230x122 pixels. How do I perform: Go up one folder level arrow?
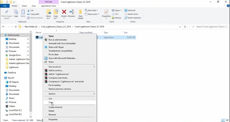pyautogui.click(x=16, y=27)
